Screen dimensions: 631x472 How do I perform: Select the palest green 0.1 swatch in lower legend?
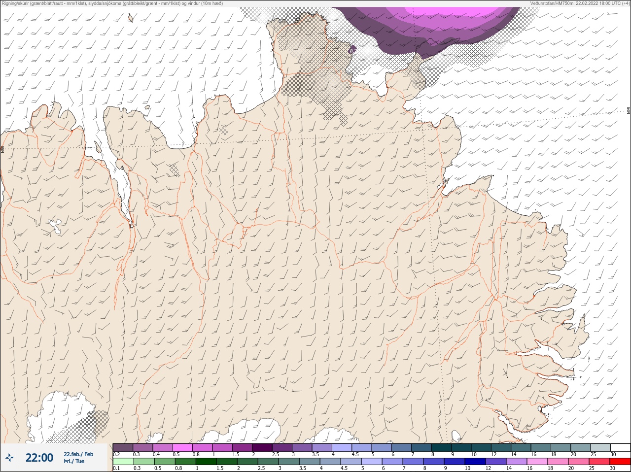123,462
